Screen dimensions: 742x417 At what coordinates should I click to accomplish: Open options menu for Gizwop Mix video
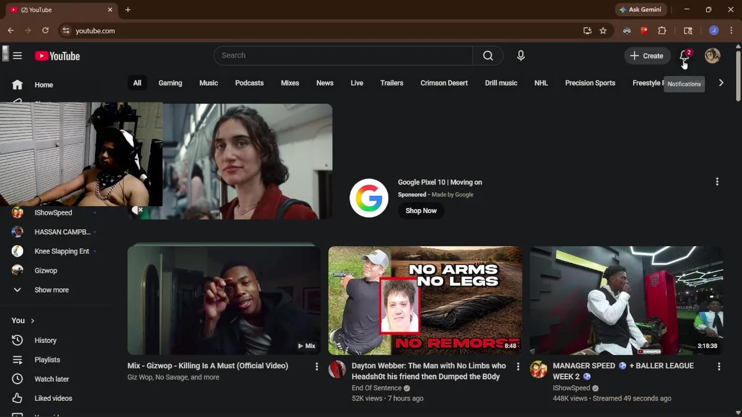(317, 366)
